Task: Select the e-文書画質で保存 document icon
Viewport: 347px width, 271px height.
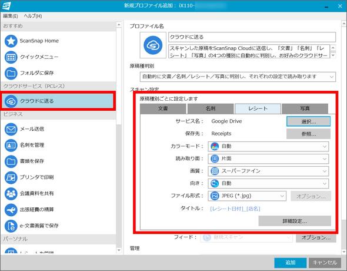Action: tap(11, 226)
